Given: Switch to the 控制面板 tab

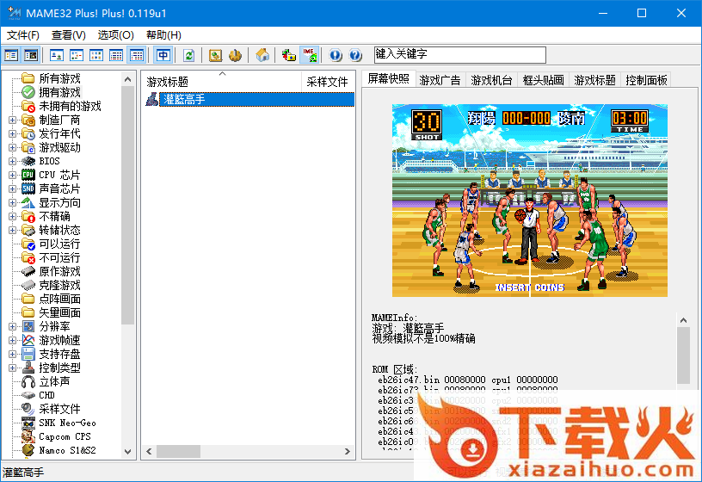Looking at the screenshot, I should [646, 80].
